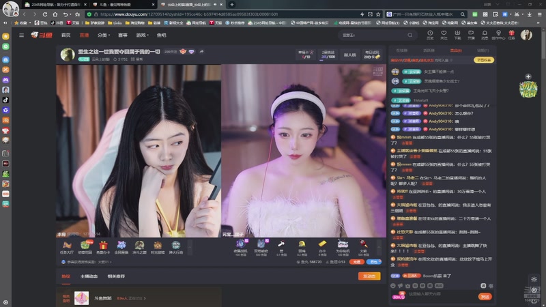
Task: Open the 鱼吧 nav item
Action: tap(161, 35)
